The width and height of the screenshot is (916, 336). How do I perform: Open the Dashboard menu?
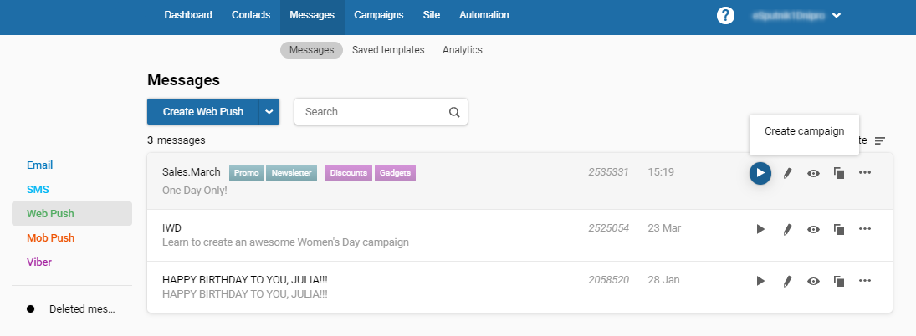click(188, 15)
